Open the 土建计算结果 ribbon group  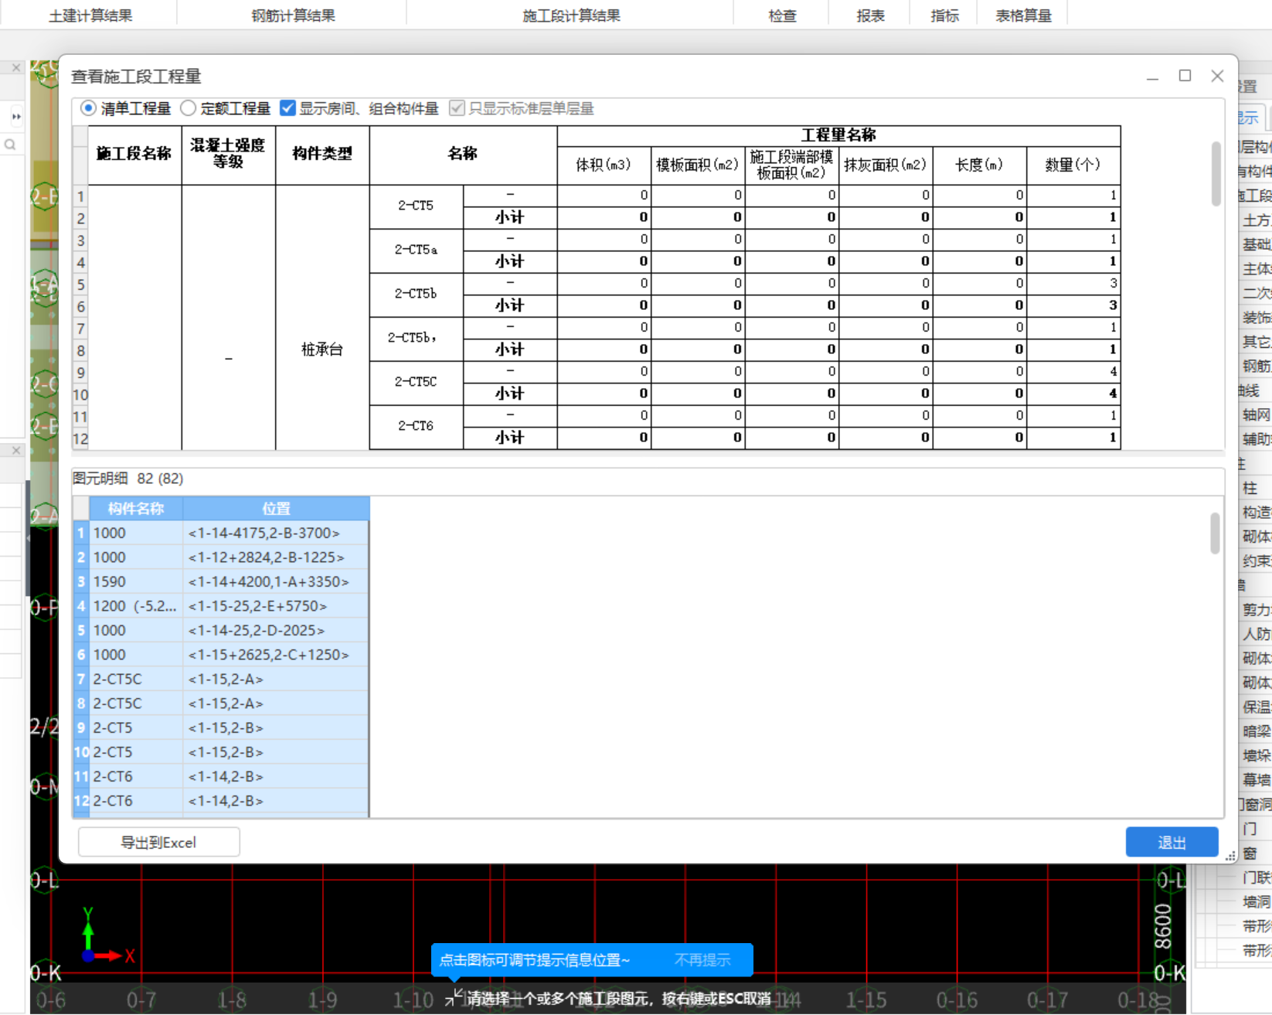pos(90,15)
